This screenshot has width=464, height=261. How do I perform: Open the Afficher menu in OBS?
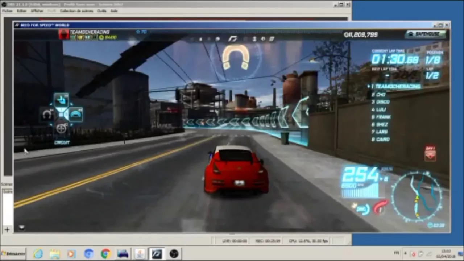click(37, 11)
